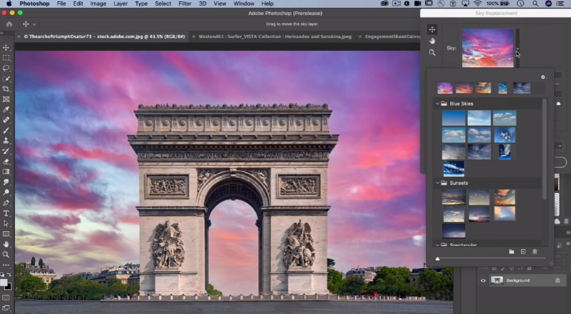Choose the Zoom tool in the left toolbar
Image resolution: width=571 pixels, height=314 pixels.
(x=6, y=254)
